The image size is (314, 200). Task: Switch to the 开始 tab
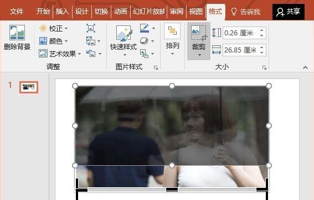pyautogui.click(x=43, y=12)
